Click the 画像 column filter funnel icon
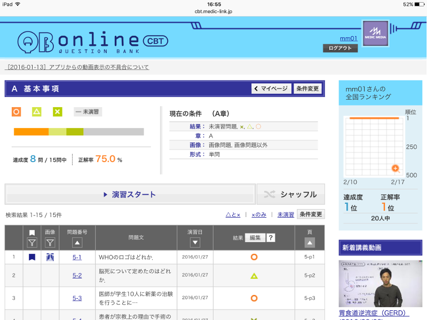 click(x=50, y=243)
